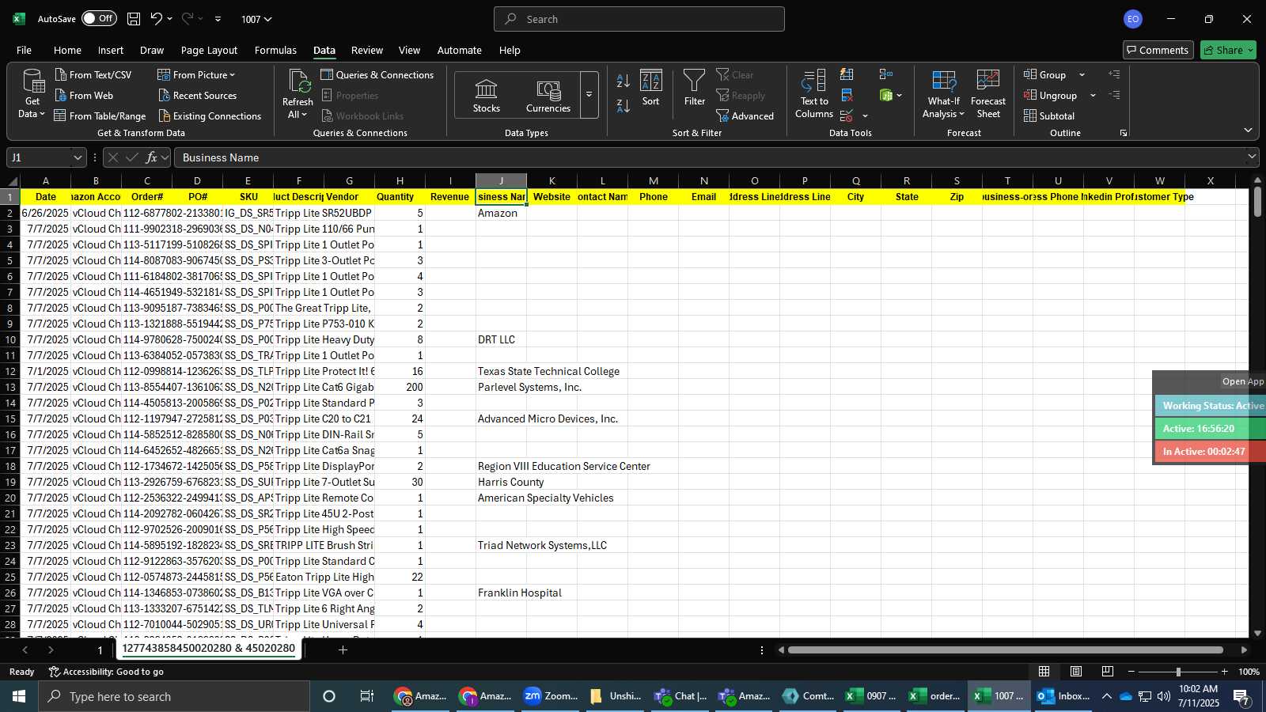Viewport: 1266px width, 712px height.
Task: Click the horizontal scrollbar
Action: pyautogui.click(x=1005, y=650)
